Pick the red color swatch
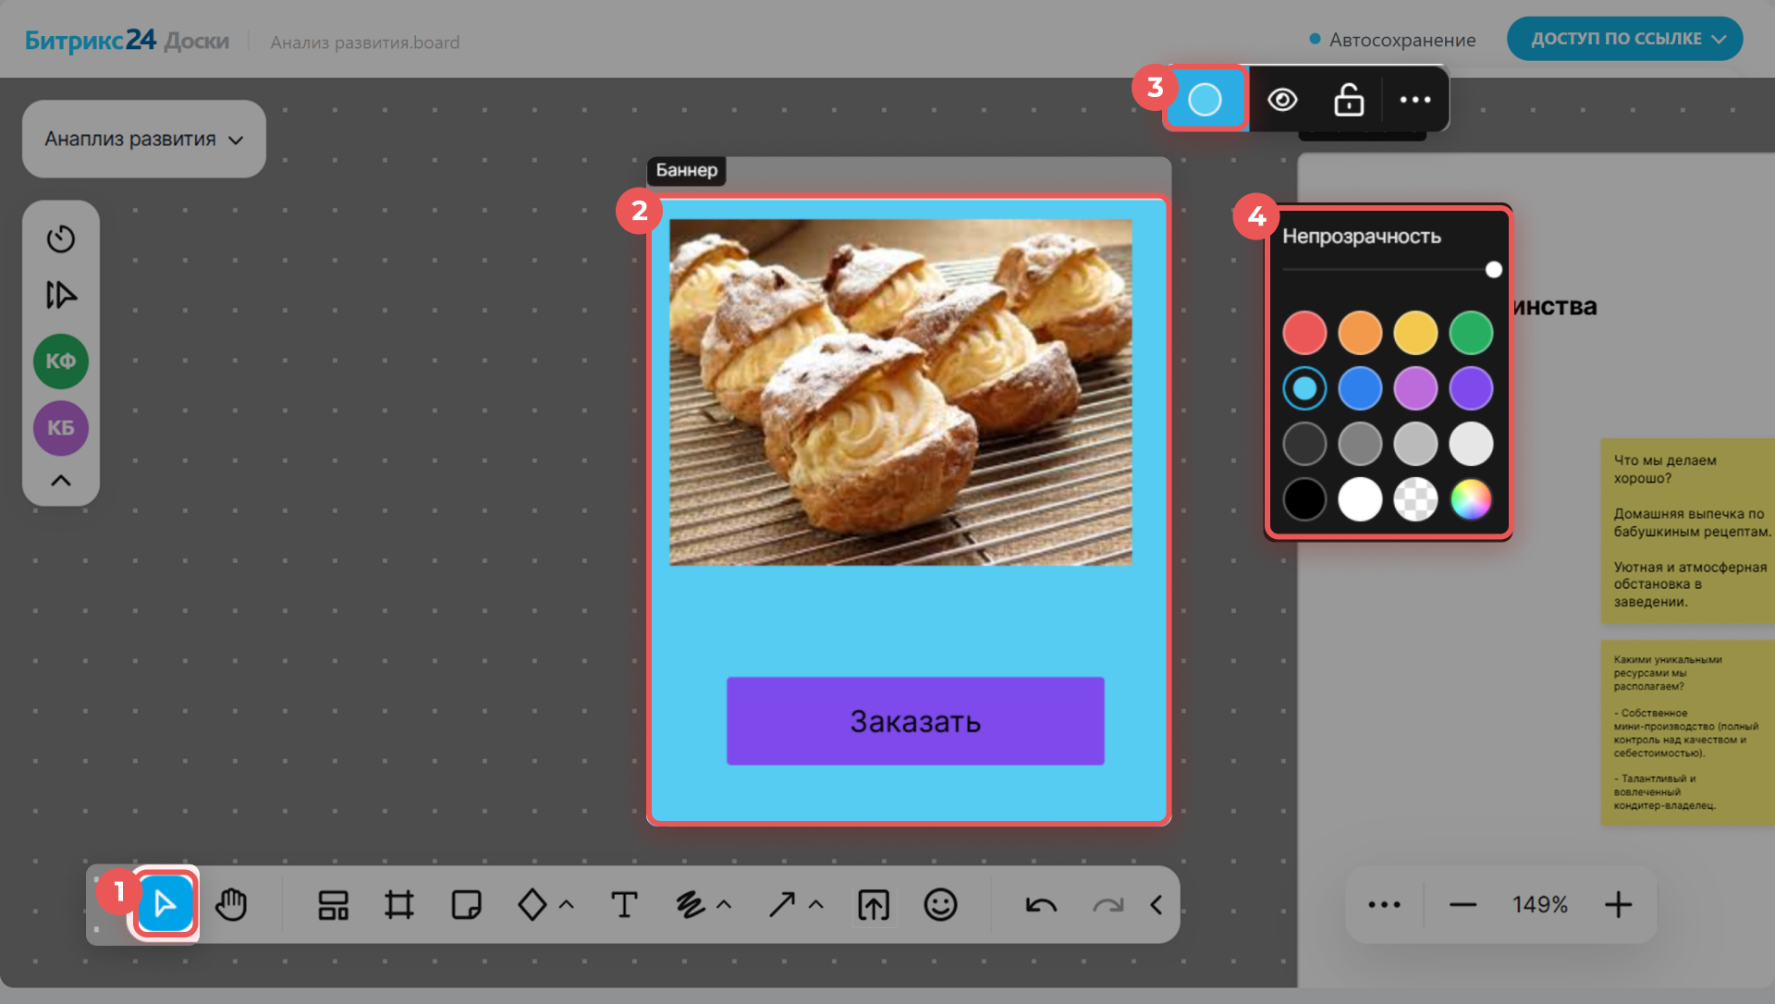The image size is (1775, 1004). (x=1304, y=333)
